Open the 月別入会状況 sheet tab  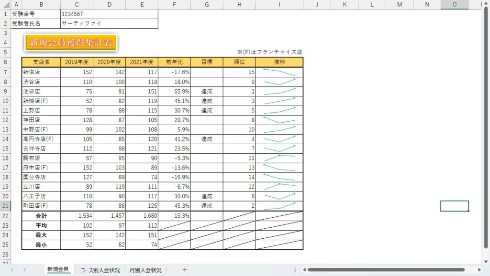point(146,270)
